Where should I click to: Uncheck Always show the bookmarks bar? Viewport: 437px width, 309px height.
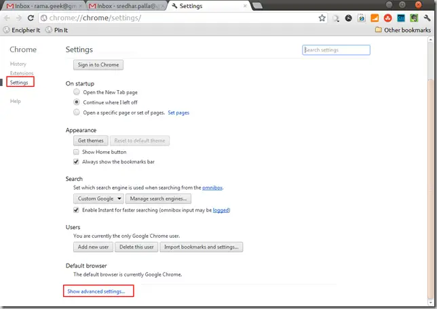pos(76,162)
